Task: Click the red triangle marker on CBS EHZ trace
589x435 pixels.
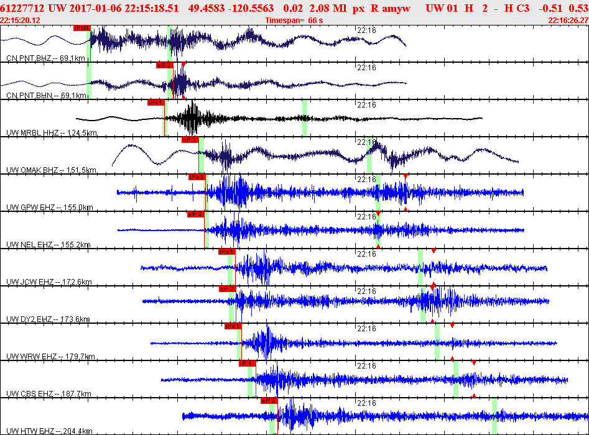Action: 474,363
